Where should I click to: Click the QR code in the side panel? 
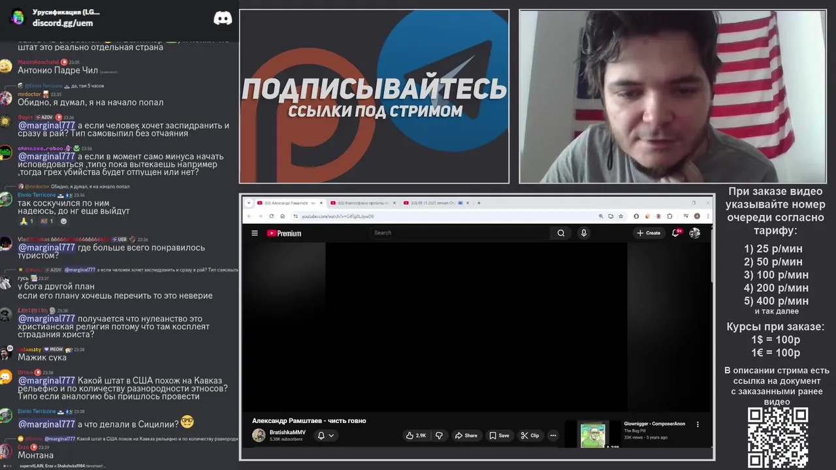[778, 437]
